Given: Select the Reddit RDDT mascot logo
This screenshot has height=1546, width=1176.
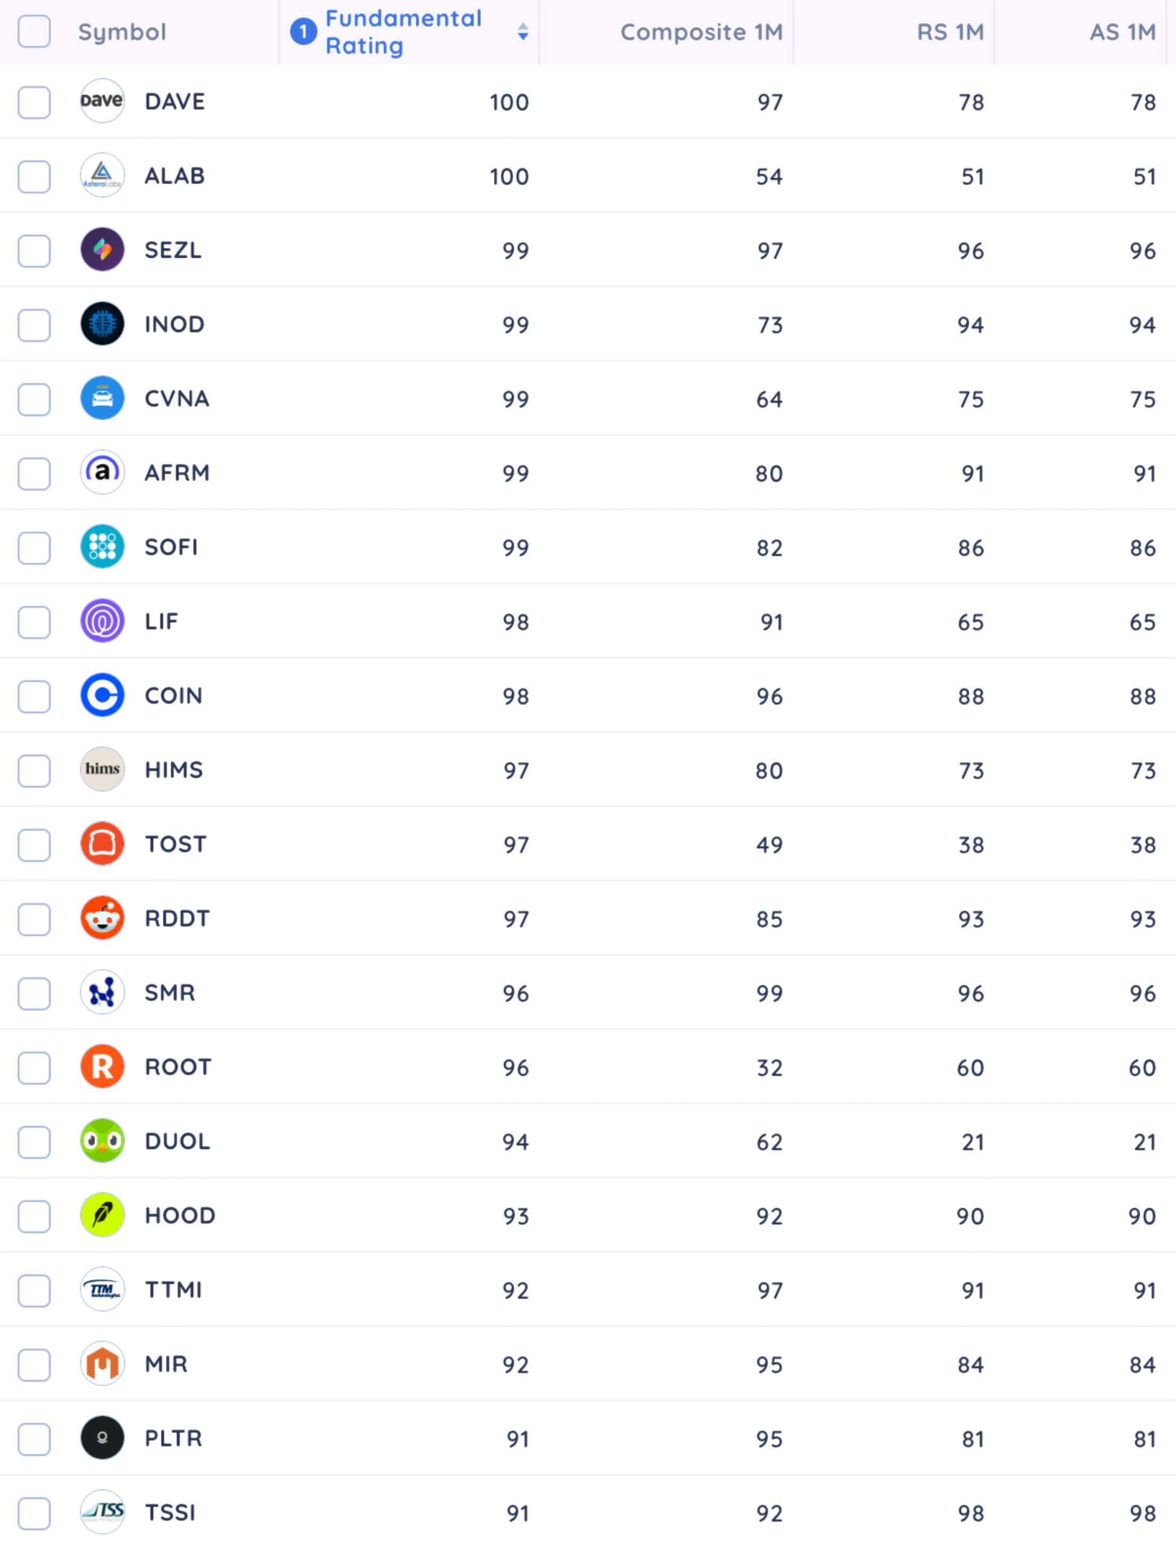Looking at the screenshot, I should pyautogui.click(x=102, y=918).
